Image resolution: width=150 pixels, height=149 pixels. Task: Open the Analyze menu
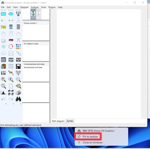tap(35, 7)
